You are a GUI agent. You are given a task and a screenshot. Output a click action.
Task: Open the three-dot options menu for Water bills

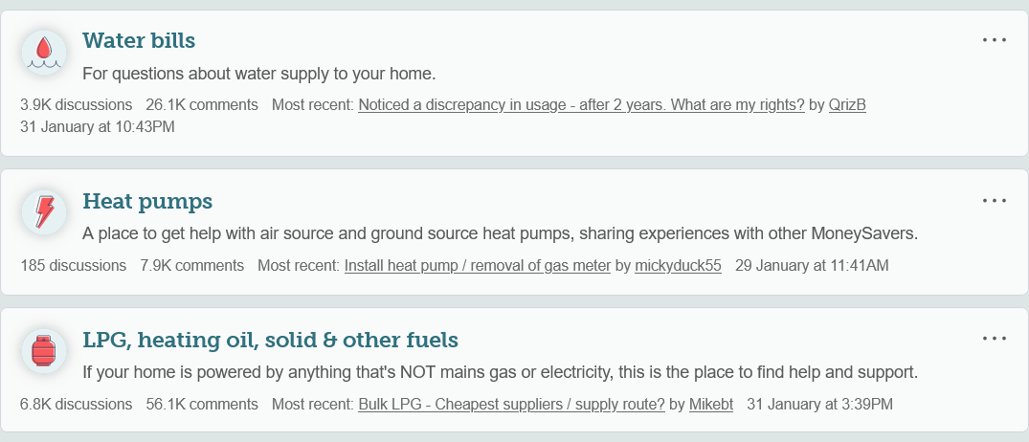[x=995, y=40]
